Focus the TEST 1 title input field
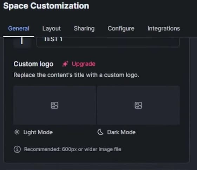The image size is (197, 170). click(x=108, y=42)
